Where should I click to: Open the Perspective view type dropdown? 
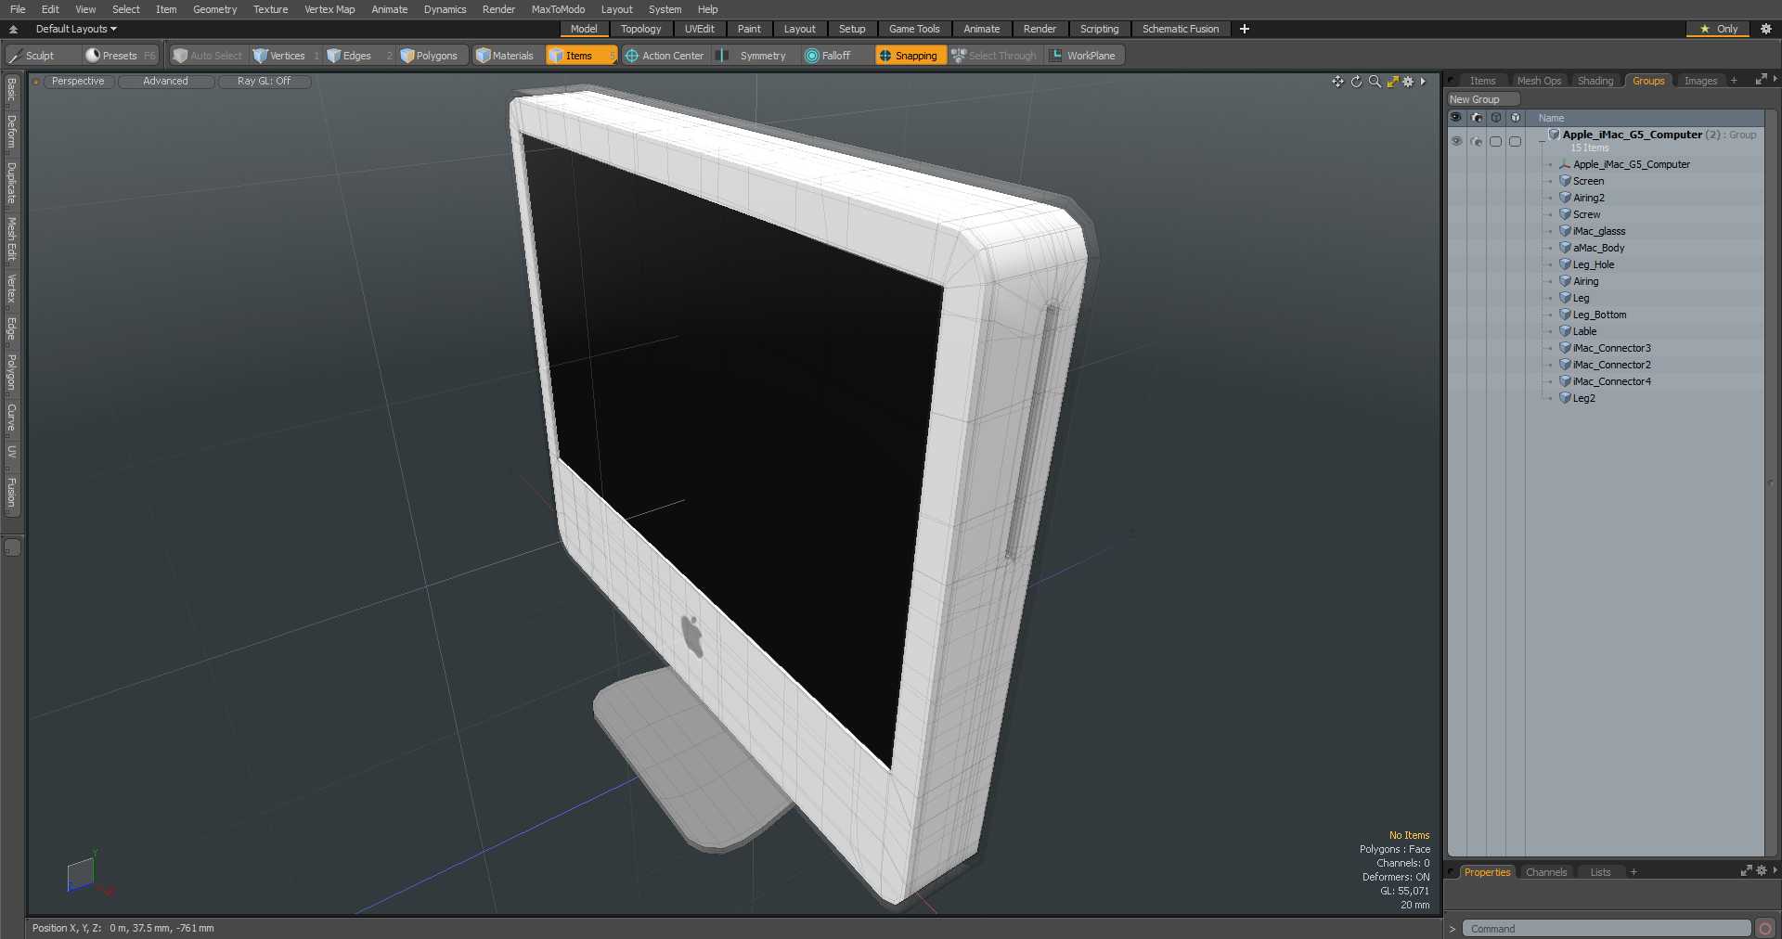(x=79, y=82)
